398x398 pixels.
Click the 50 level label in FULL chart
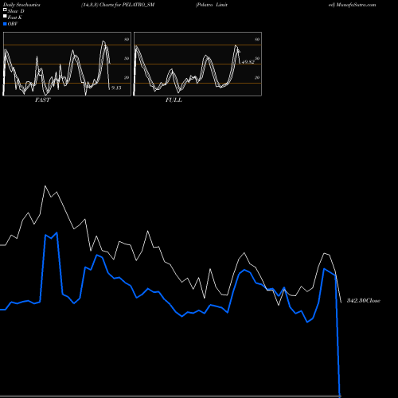click(x=257, y=58)
